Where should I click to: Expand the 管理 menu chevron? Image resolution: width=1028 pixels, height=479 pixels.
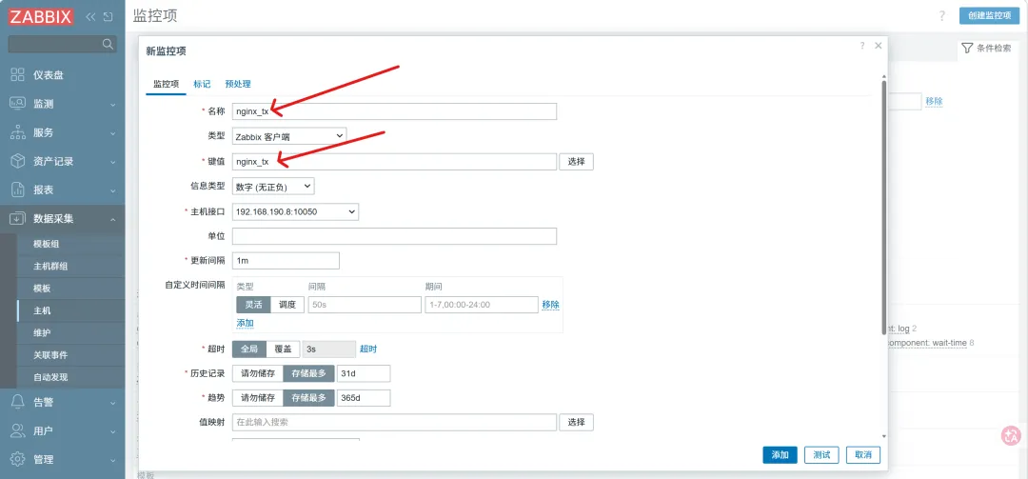point(112,460)
